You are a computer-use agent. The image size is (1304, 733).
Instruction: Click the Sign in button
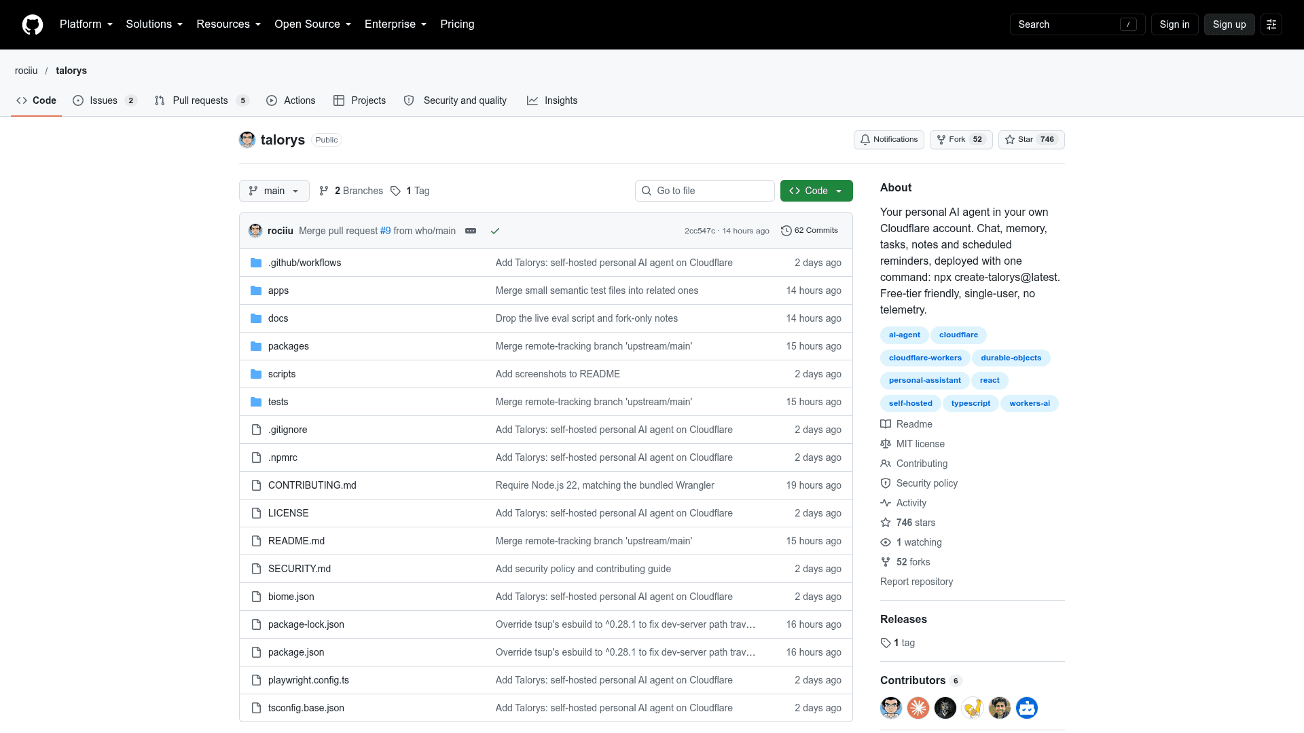(x=1174, y=24)
